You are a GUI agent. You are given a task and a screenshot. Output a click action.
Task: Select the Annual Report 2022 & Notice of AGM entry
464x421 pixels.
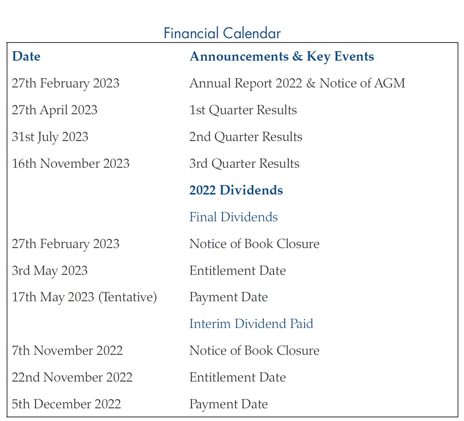297,83
